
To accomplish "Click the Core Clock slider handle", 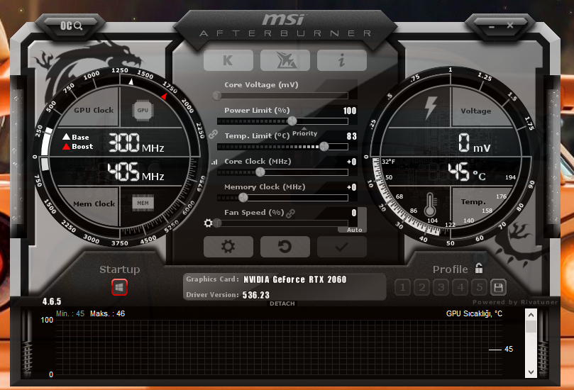I will point(260,172).
